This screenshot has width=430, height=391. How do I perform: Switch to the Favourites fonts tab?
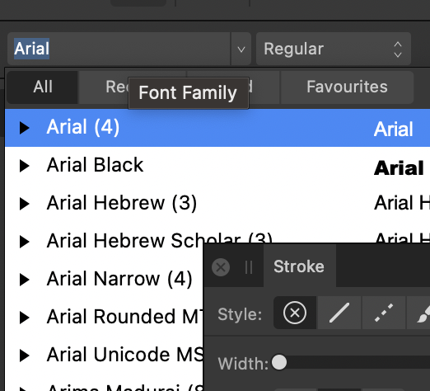point(347,87)
